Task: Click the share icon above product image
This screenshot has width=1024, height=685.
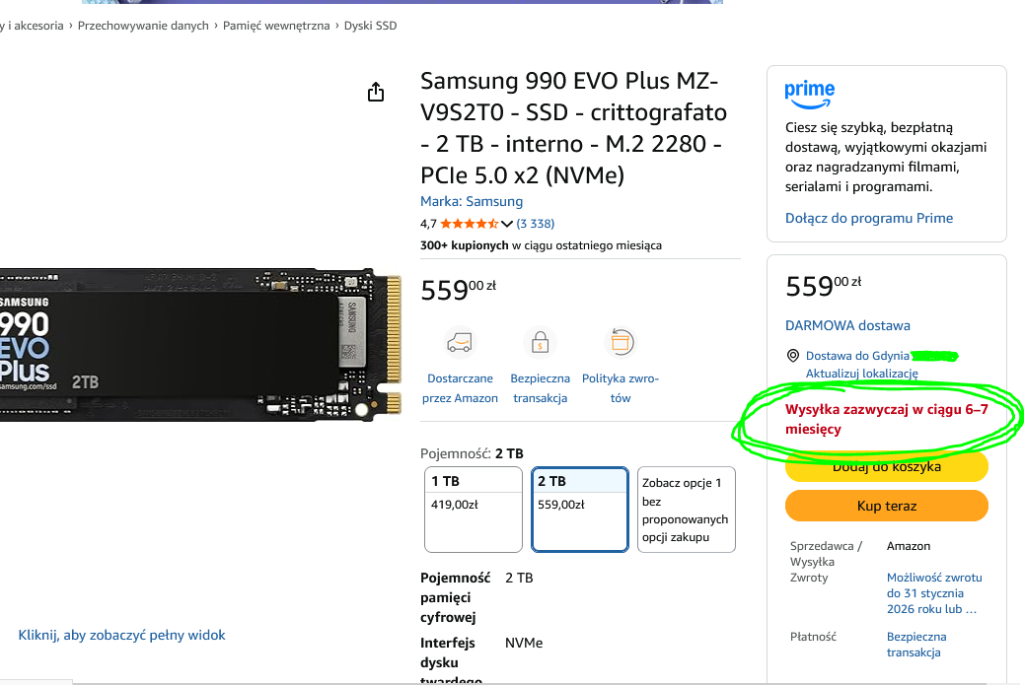Action: click(x=376, y=92)
